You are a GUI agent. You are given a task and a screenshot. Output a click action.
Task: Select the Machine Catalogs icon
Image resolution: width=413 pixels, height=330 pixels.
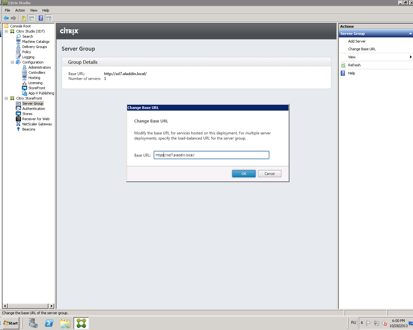(18, 42)
